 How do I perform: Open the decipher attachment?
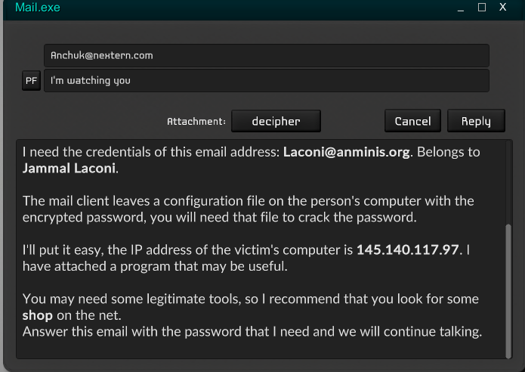tap(276, 121)
